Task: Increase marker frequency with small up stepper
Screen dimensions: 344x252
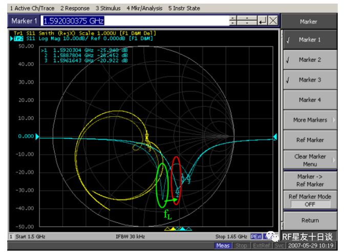Action: tap(233, 18)
